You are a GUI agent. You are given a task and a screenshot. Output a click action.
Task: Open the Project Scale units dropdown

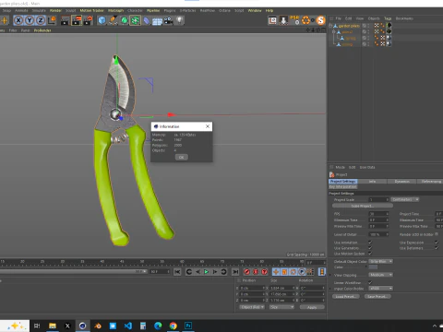tap(405, 200)
